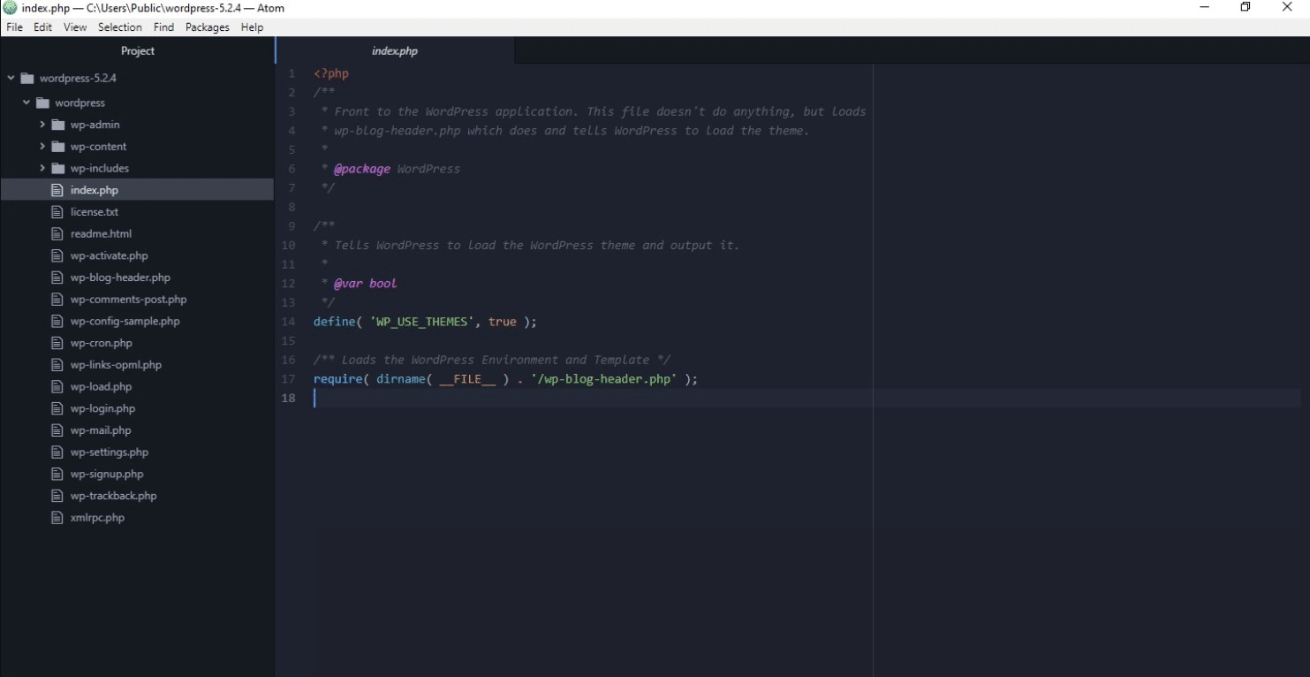Open the Packages menu
Viewport: 1310px width, 677px height.
tap(207, 27)
